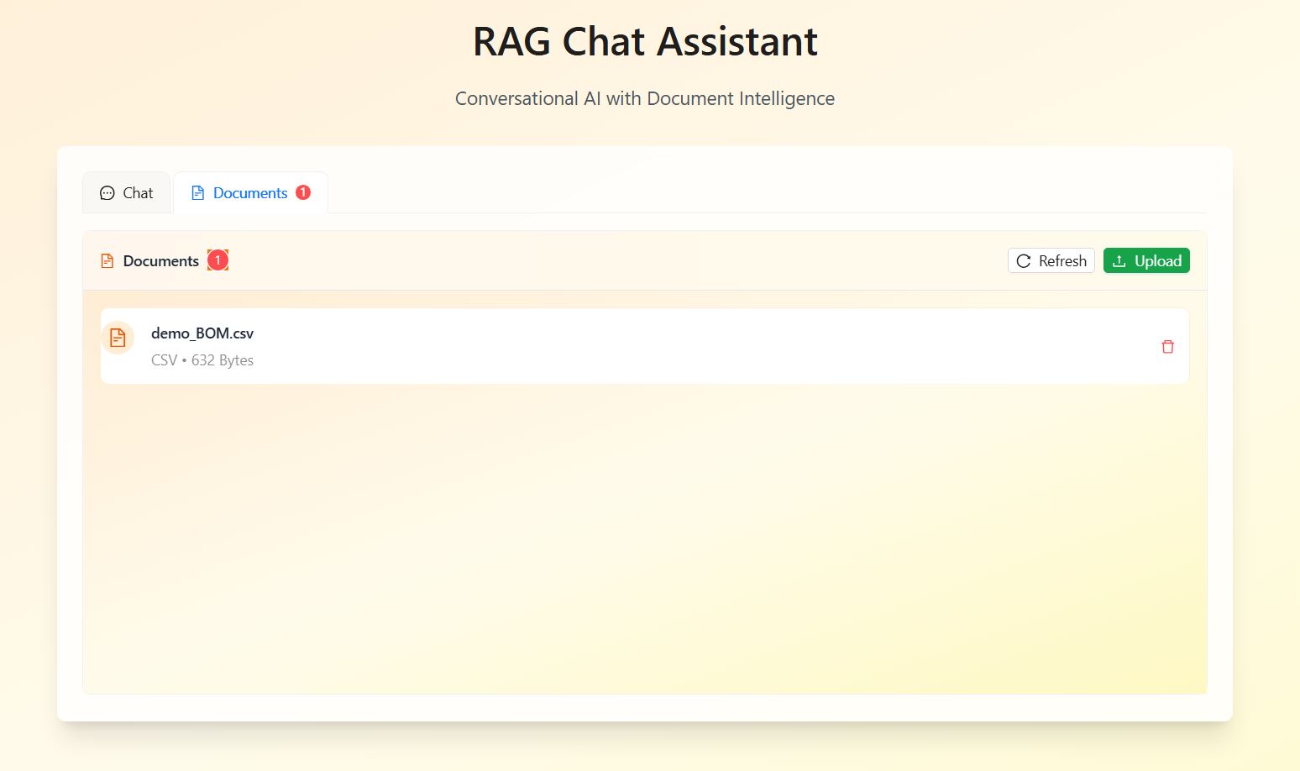Click the red badge next to the Documents panel header
The width and height of the screenshot is (1300, 771).
coord(218,260)
